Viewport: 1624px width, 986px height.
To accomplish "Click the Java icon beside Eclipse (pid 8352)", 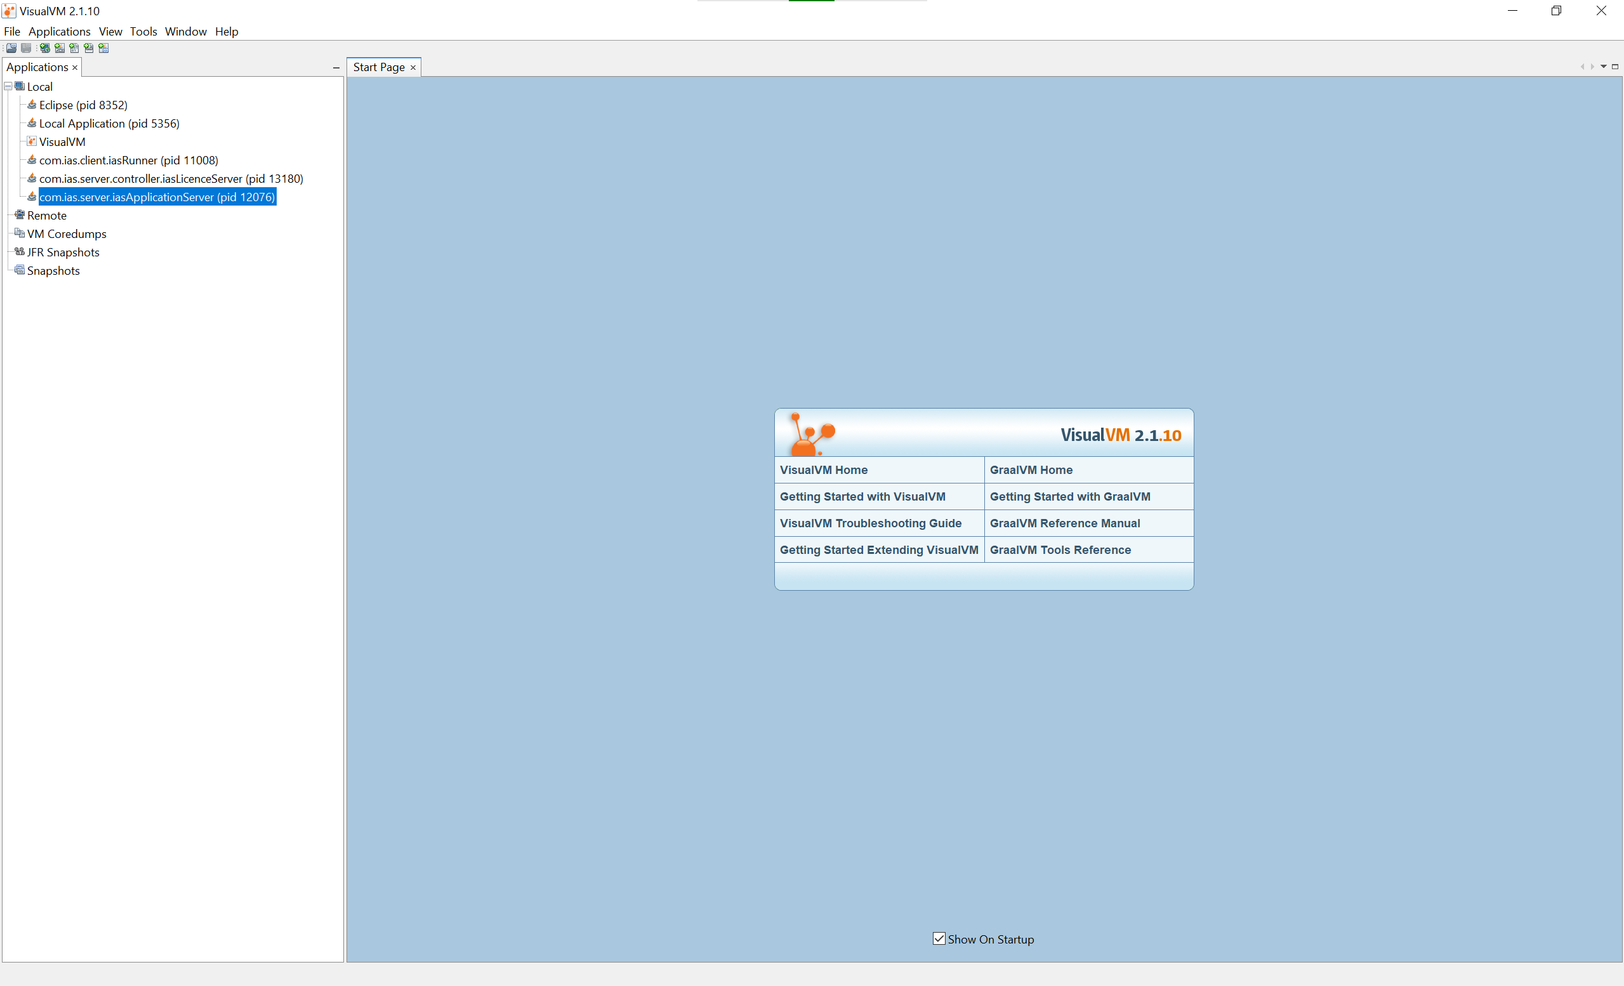I will click(32, 105).
